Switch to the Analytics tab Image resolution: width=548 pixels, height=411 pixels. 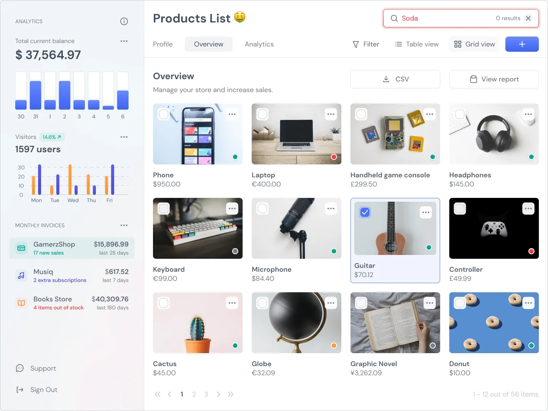point(259,44)
